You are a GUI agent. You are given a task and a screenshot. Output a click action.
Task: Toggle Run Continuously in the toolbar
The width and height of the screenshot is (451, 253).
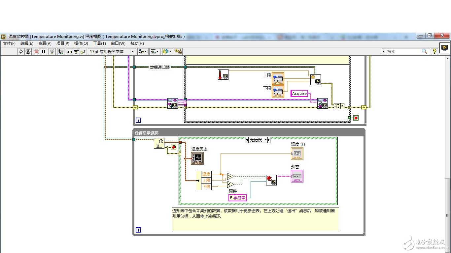(x=28, y=51)
